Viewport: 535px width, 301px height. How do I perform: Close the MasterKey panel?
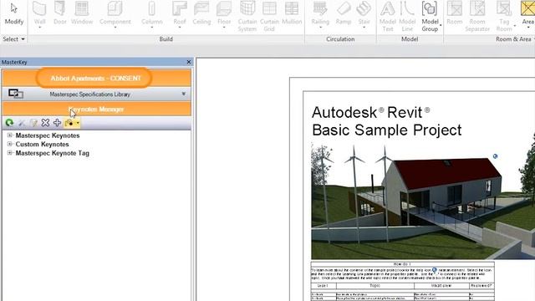pos(189,62)
